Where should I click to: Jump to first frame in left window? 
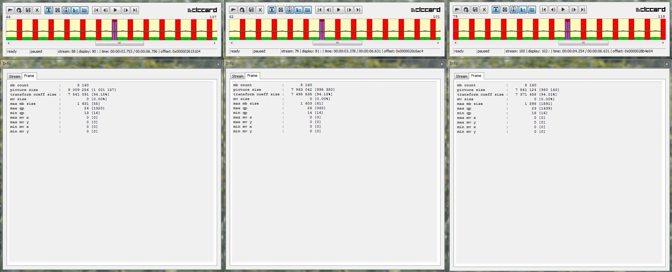tap(96, 10)
